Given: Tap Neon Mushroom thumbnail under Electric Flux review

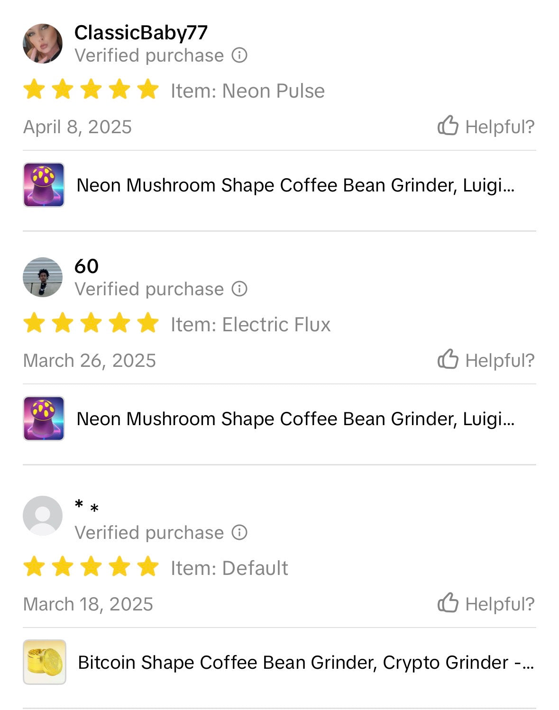Looking at the screenshot, I should [44, 419].
